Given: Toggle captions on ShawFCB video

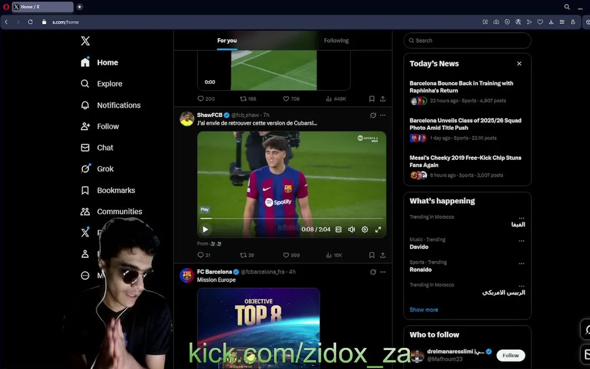Looking at the screenshot, I should [x=338, y=229].
